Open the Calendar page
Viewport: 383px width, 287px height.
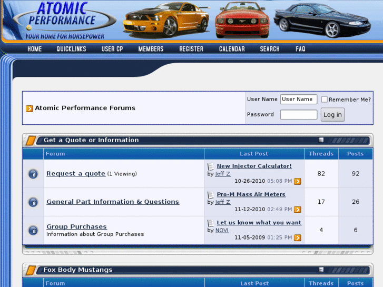232,49
